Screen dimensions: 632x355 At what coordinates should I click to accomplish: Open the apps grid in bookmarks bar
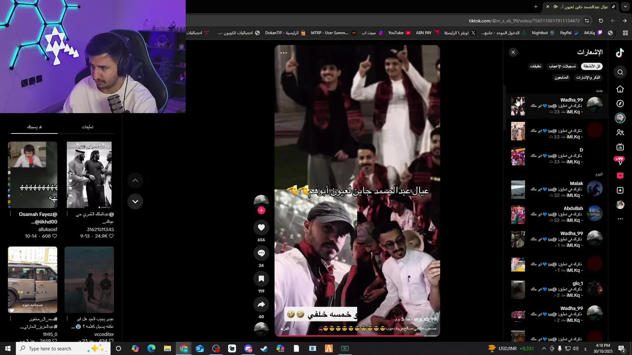point(625,33)
